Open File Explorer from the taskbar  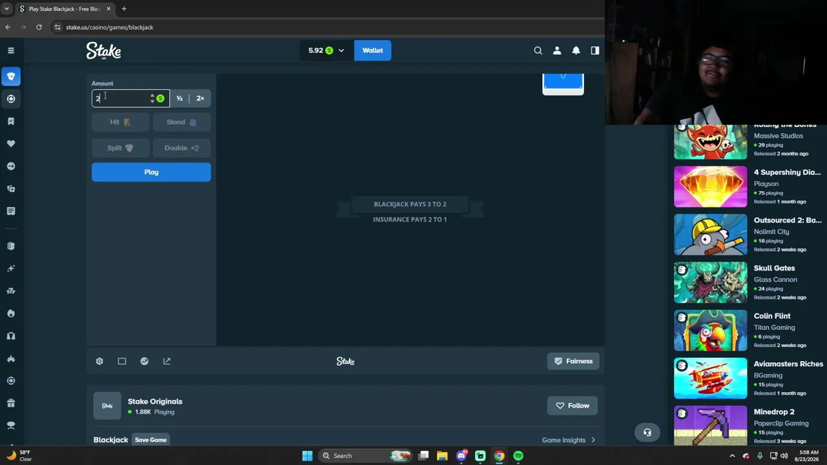[x=442, y=456]
